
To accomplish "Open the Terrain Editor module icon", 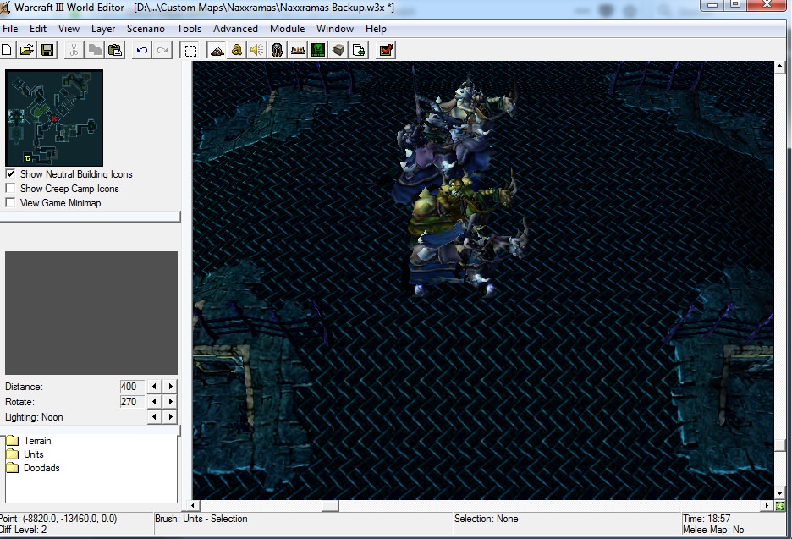I will click(217, 50).
